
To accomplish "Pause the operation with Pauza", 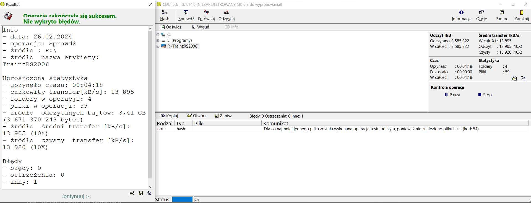I will (452, 95).
